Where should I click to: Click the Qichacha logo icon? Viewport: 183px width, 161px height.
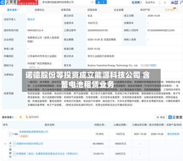click(3, 2)
